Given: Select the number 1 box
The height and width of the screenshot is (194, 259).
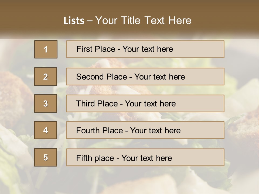Looking at the screenshot, I should coord(46,49).
